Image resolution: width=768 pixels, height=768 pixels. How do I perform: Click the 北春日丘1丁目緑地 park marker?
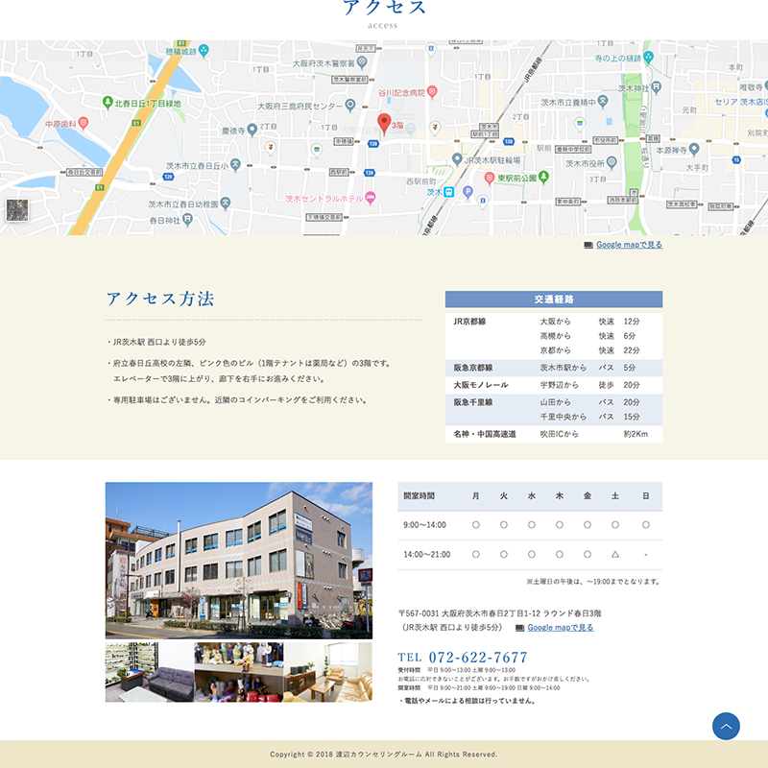108,103
